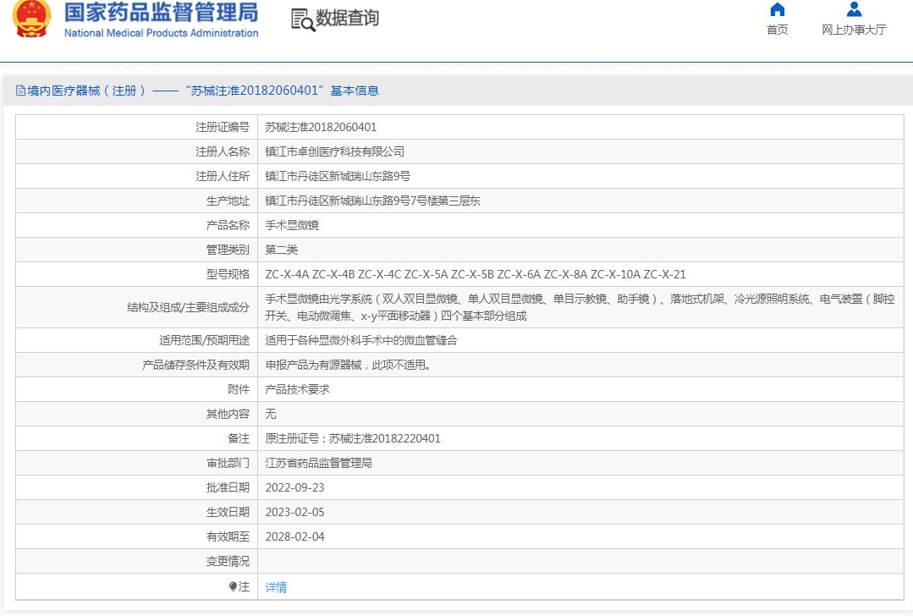913x616 pixels.
Task: Click production address ending 7号楼第三层东
Action: [372, 201]
